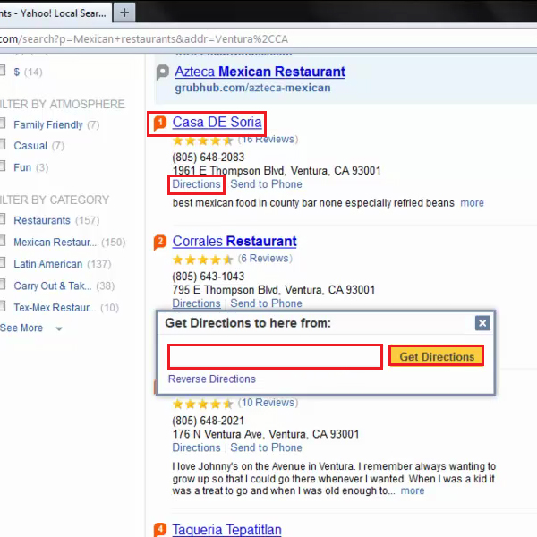Click Latin American category label
The image size is (537, 537).
pos(48,264)
